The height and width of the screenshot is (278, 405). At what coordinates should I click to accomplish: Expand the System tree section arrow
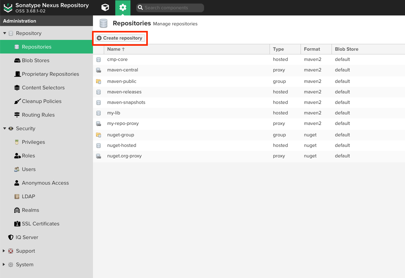(x=4, y=265)
